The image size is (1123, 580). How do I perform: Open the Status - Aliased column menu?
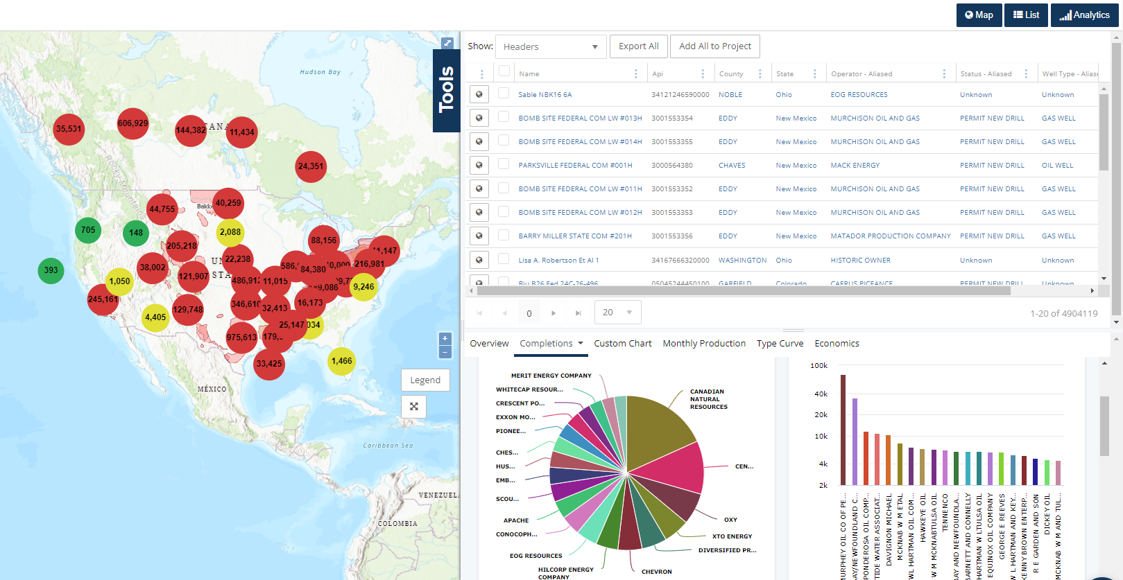[1026, 73]
